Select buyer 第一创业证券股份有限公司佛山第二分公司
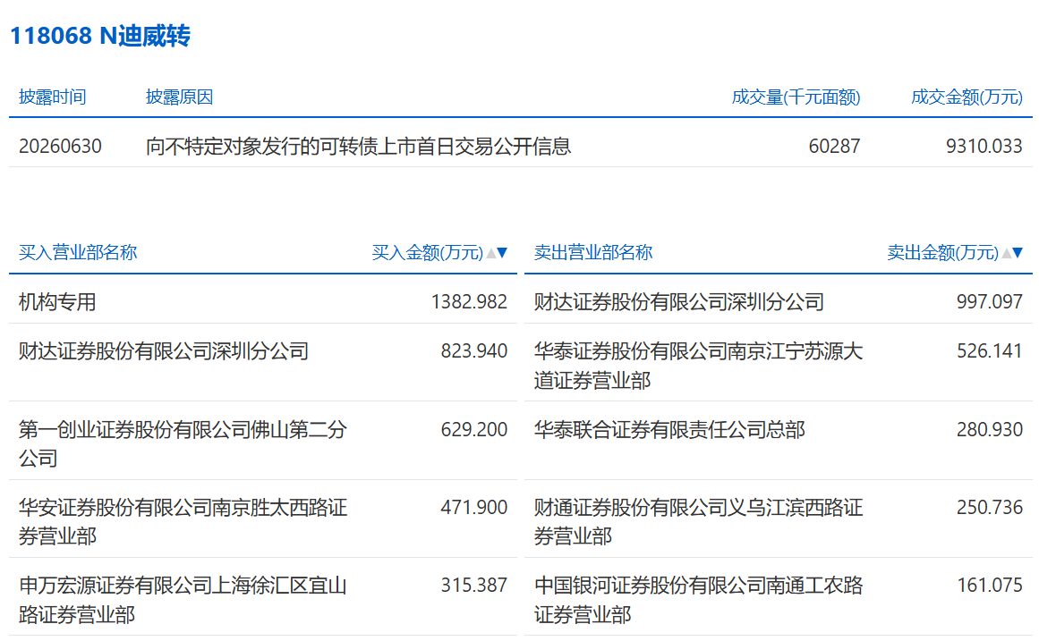The image size is (1039, 641). point(183,443)
